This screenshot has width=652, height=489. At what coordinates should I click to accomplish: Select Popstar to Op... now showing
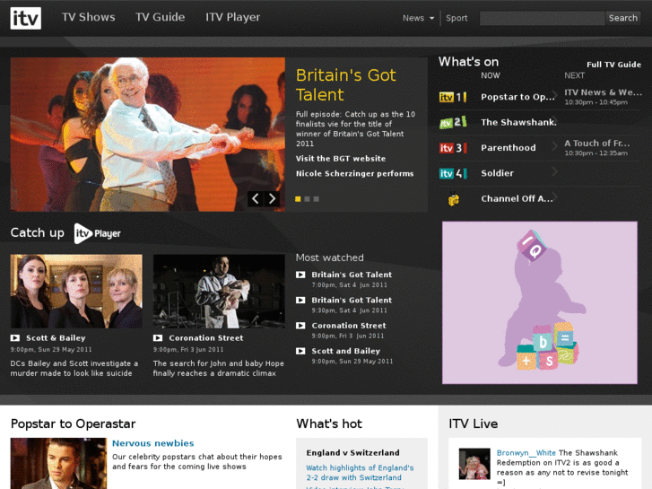[x=517, y=97]
